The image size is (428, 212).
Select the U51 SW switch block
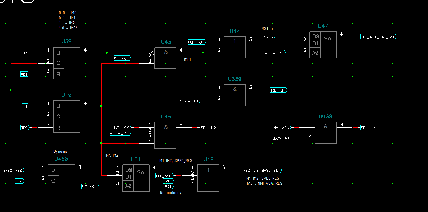[136, 178]
